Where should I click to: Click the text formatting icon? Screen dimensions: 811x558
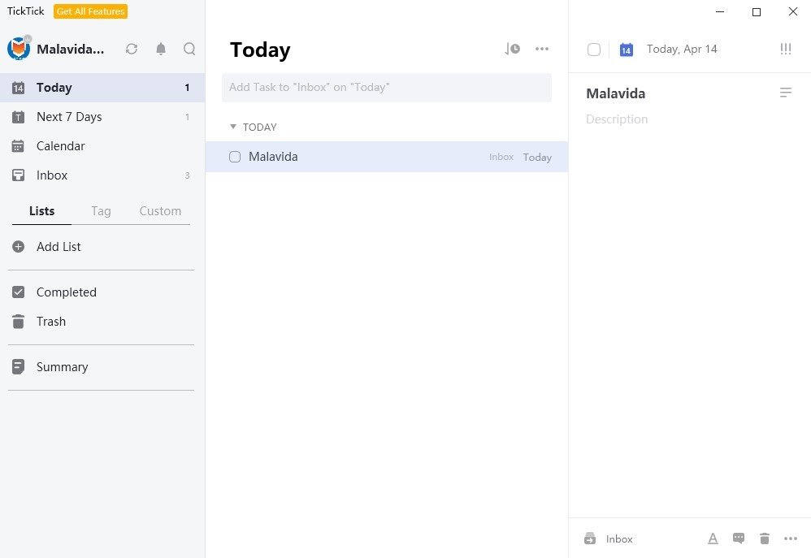(x=713, y=539)
